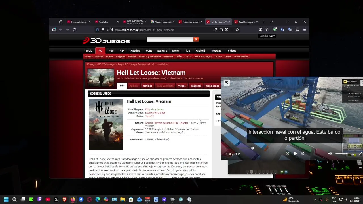Image resolution: width=363 pixels, height=204 pixels.
Task: Toggle subtitles in picture-in-picture player
Action: click(x=353, y=154)
